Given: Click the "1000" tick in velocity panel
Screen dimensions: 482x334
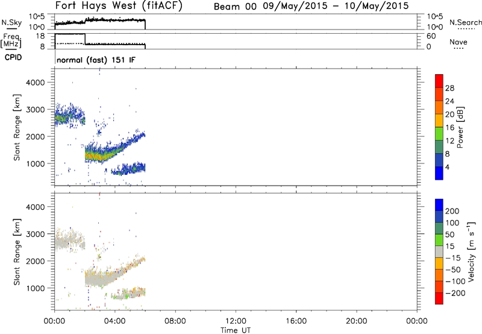Looking at the screenshot, I should [36, 288].
